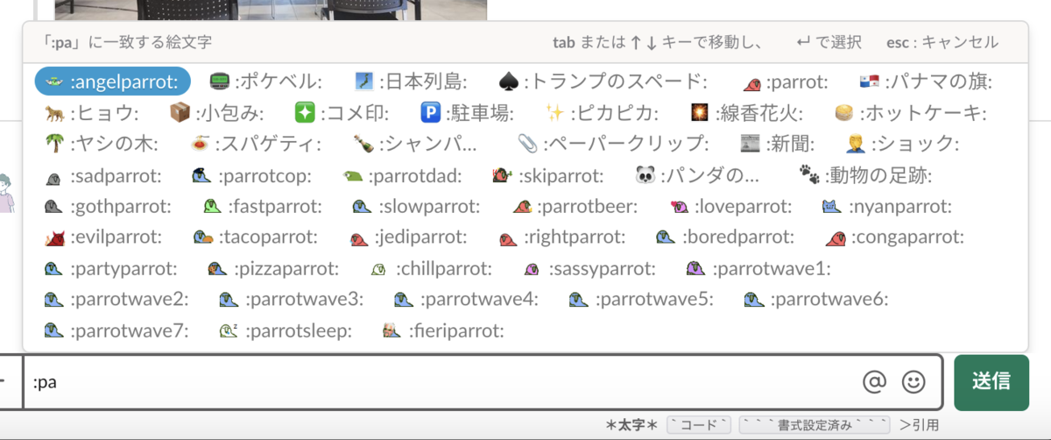Pick the :parrotwave1: emoji
The height and width of the screenshot is (440, 1051).
coord(758,268)
